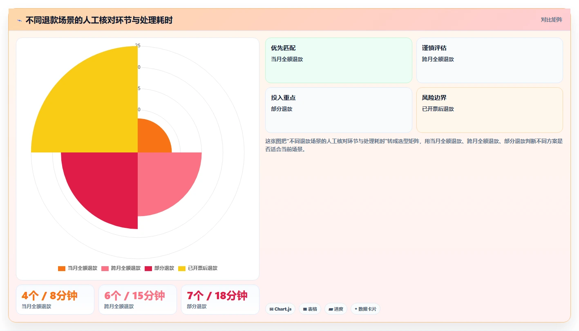Click the 7个 / 18分钟 stat card
Image resolution: width=579 pixels, height=331 pixels.
coord(220,300)
